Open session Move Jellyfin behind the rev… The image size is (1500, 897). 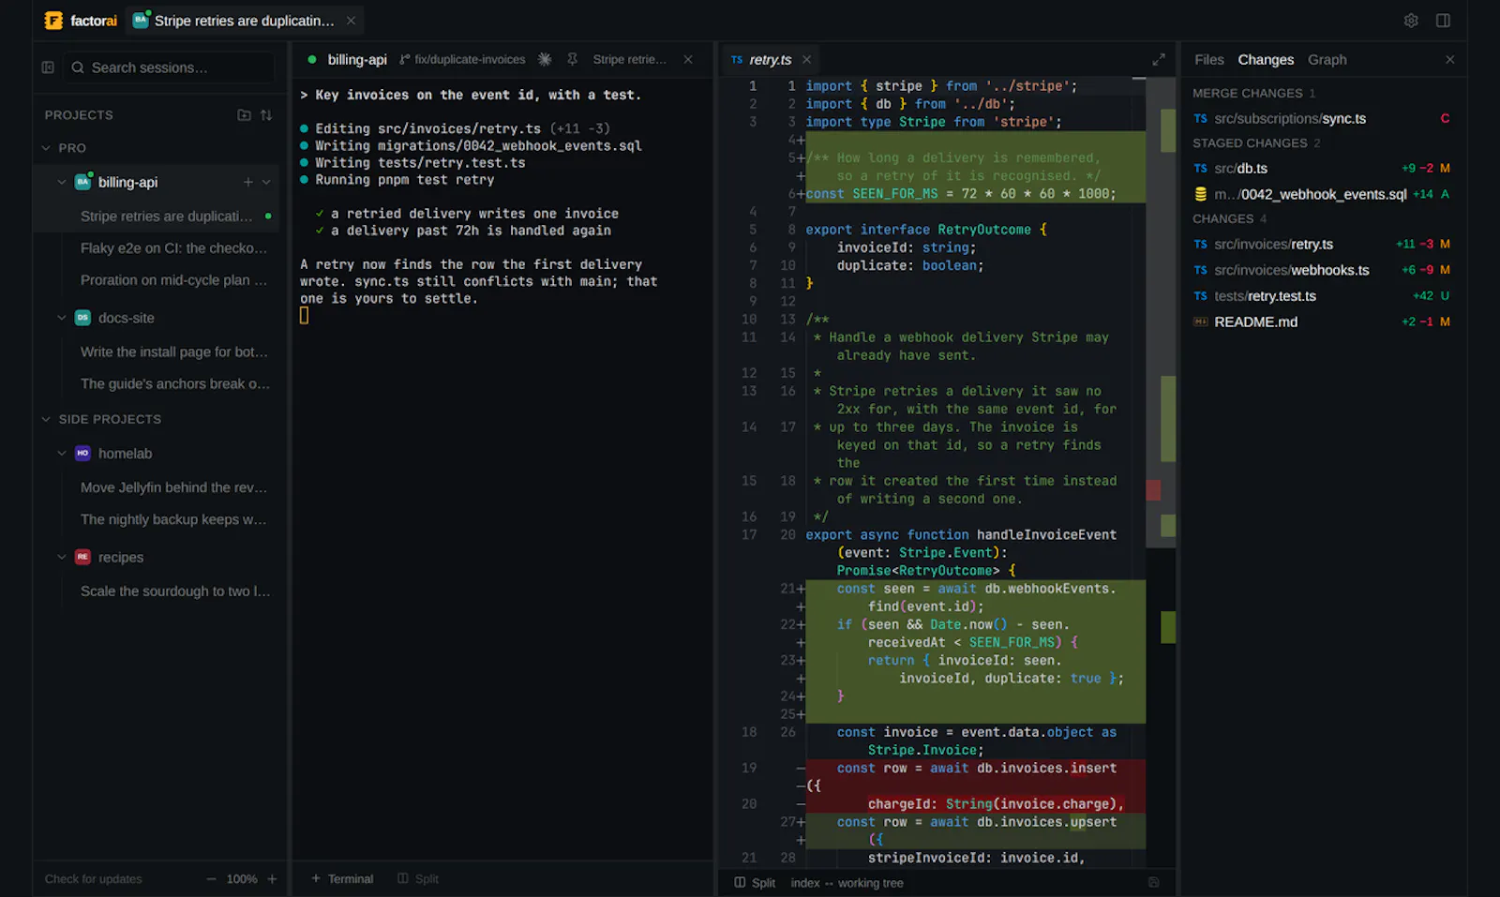tap(173, 487)
